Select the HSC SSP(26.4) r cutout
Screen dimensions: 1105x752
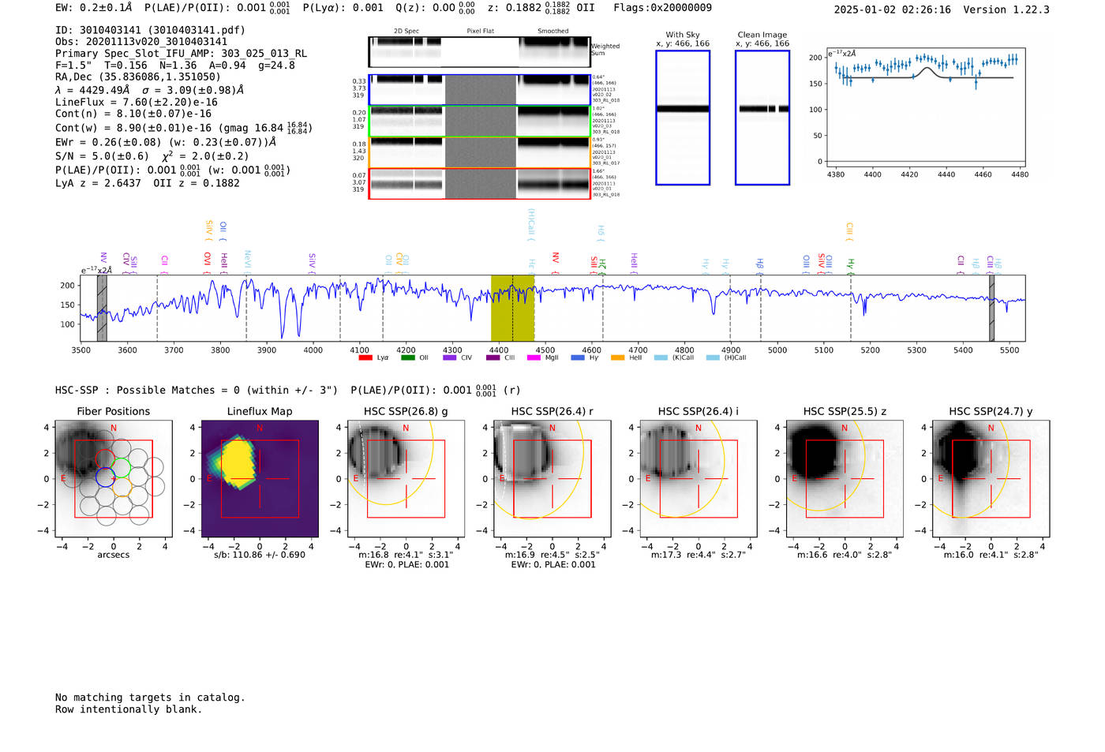pyautogui.click(x=552, y=478)
